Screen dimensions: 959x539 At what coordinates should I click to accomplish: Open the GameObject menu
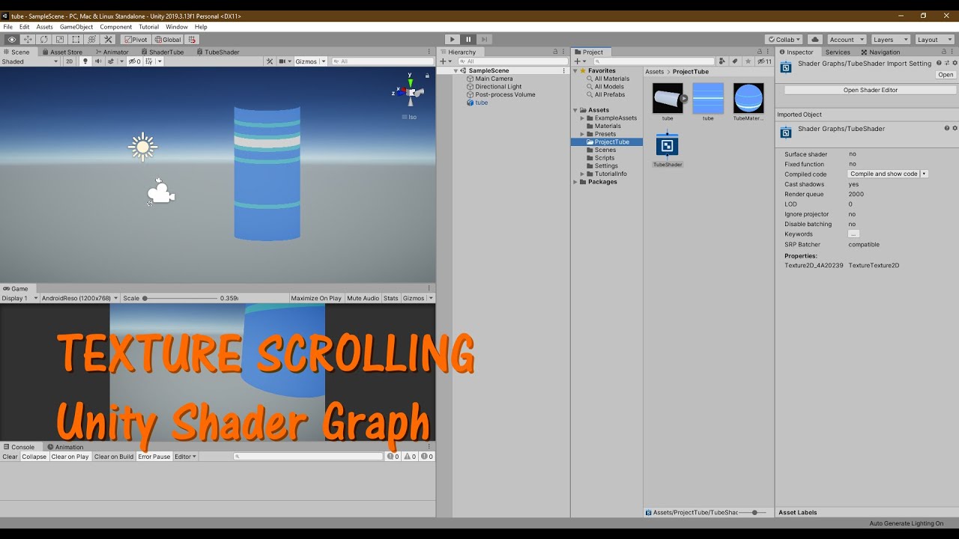tap(76, 27)
